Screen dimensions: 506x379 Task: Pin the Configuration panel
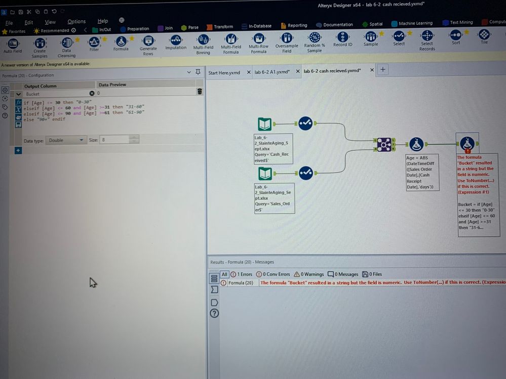[x=198, y=72]
